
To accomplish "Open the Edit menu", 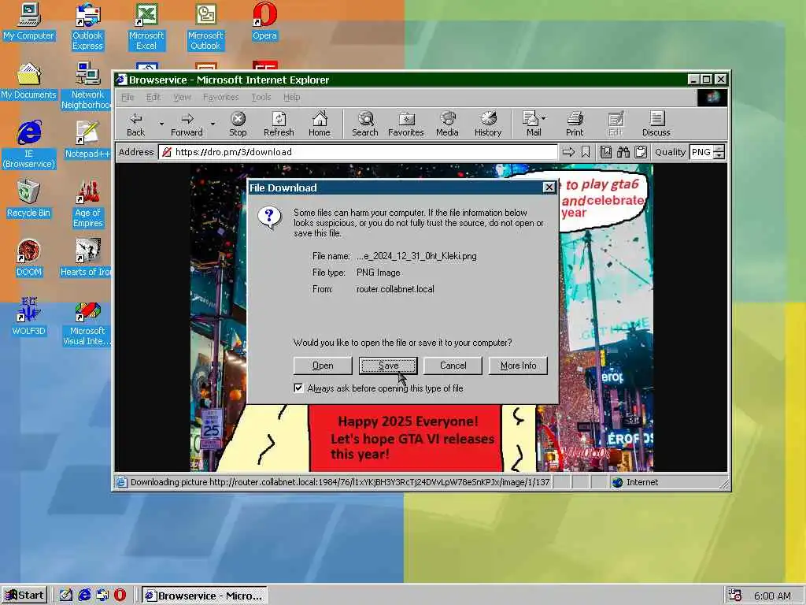I will pyautogui.click(x=153, y=97).
